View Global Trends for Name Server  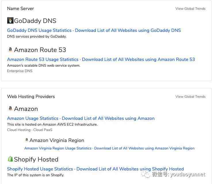coord(190,9)
